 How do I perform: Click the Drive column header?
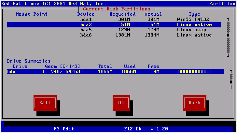click(x=20, y=66)
